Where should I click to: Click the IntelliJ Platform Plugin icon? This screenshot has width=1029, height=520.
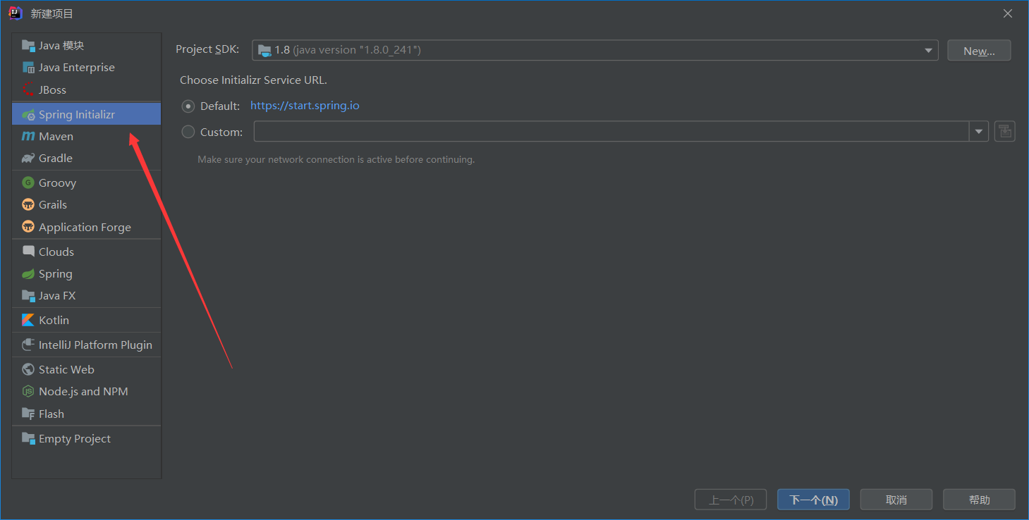click(x=28, y=345)
